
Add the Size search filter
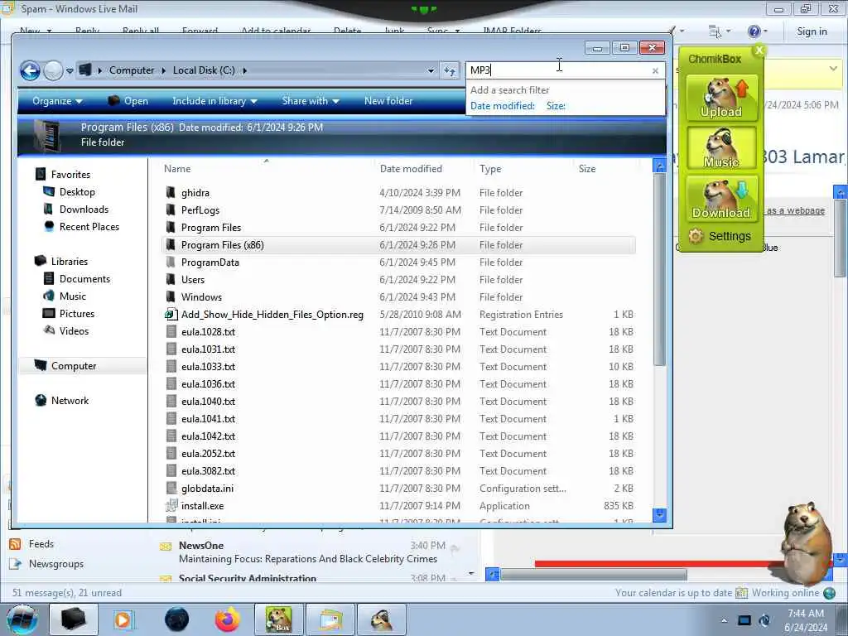(x=556, y=106)
